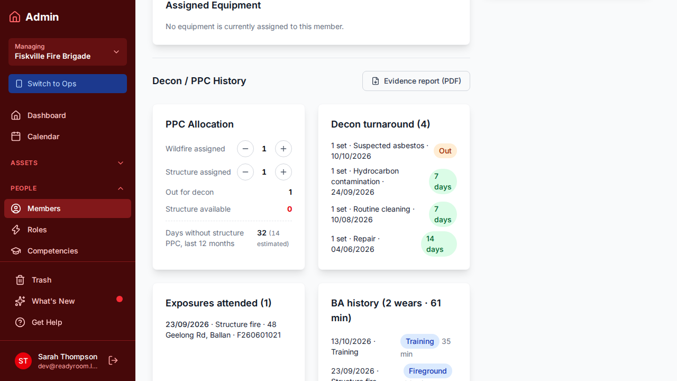The width and height of the screenshot is (677, 381).
Task: Collapse the PEOPLE sidebar section
Action: pos(68,188)
